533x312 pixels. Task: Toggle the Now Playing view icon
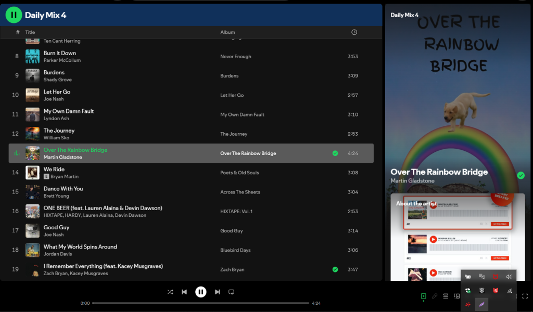coord(423,296)
